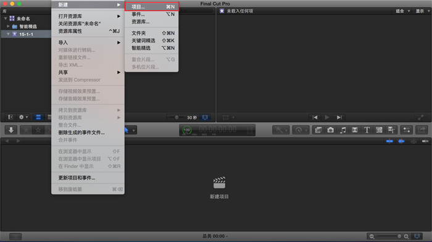Open the 打开资源库 submenu
The height and width of the screenshot is (242, 432).
coord(88,16)
